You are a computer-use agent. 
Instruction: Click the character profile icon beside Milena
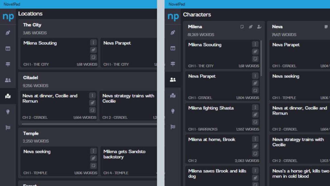(x=259, y=27)
